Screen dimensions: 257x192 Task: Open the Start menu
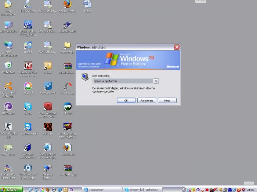[11, 189]
